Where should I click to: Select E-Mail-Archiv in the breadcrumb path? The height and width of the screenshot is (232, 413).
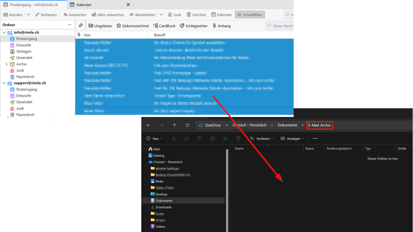(319, 125)
